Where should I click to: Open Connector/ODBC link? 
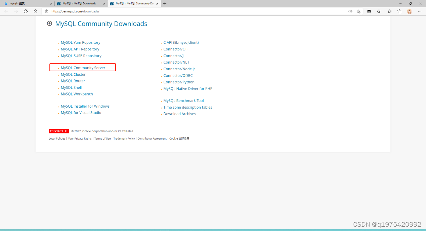178,75
